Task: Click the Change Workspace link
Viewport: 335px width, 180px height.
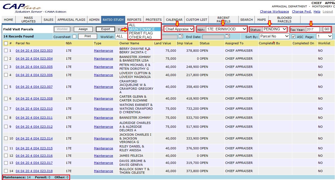Action: [274, 11]
